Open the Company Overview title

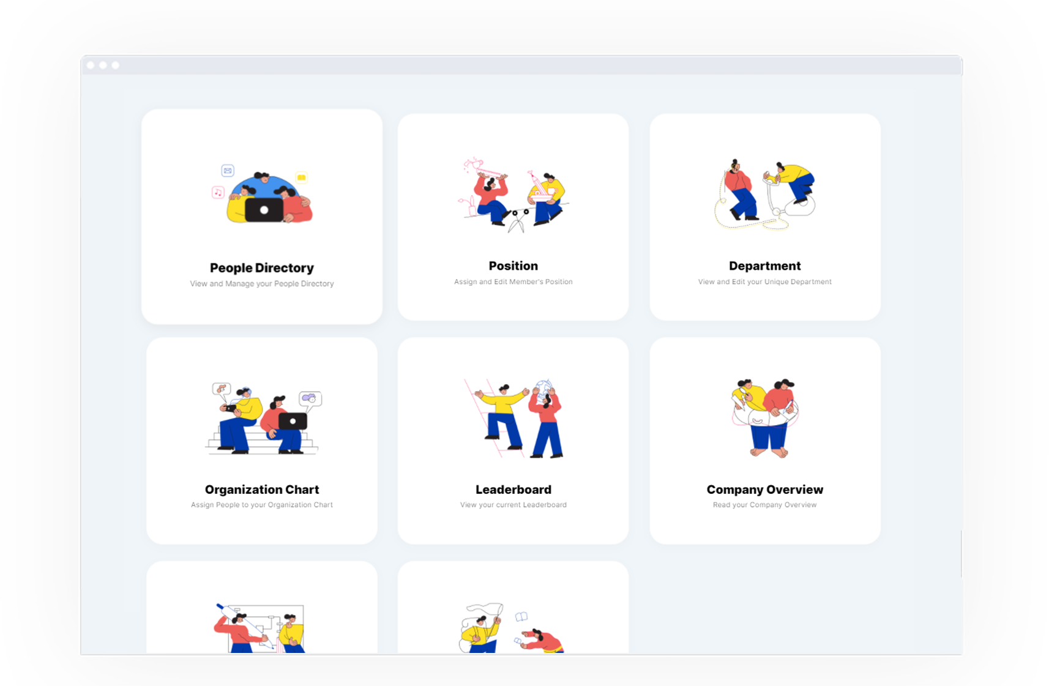765,490
